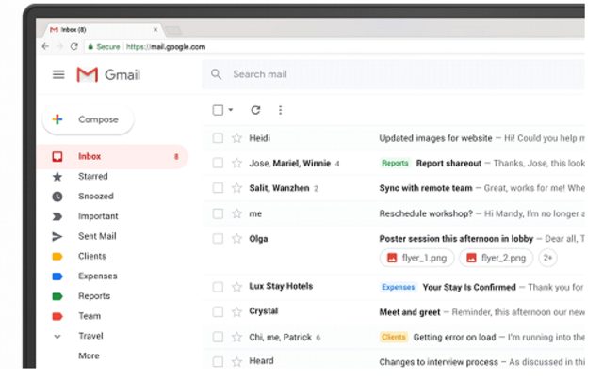The height and width of the screenshot is (379, 603).
Task: Open the three-dot more options menu
Action: pos(280,110)
